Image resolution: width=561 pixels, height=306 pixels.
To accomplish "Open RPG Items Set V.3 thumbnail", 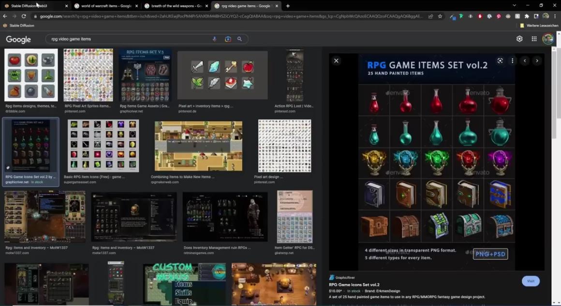I will tap(145, 75).
